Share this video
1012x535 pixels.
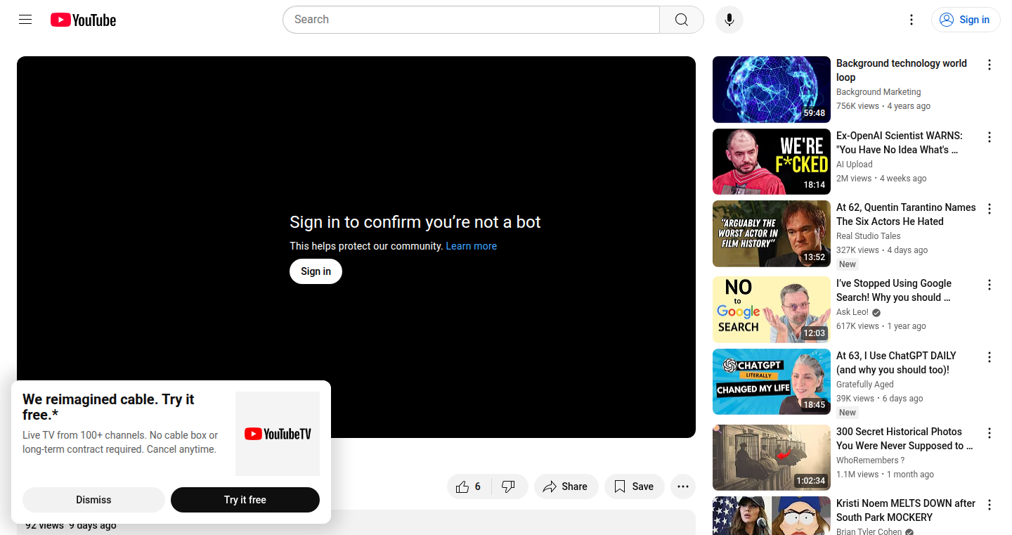point(566,486)
